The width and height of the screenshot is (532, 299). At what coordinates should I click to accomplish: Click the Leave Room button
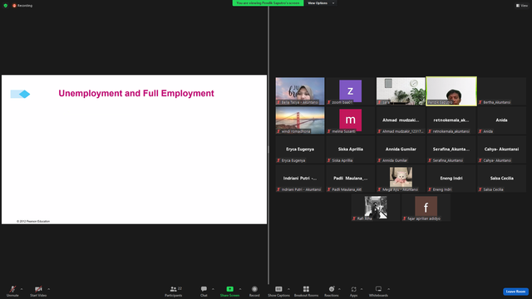tap(515, 292)
